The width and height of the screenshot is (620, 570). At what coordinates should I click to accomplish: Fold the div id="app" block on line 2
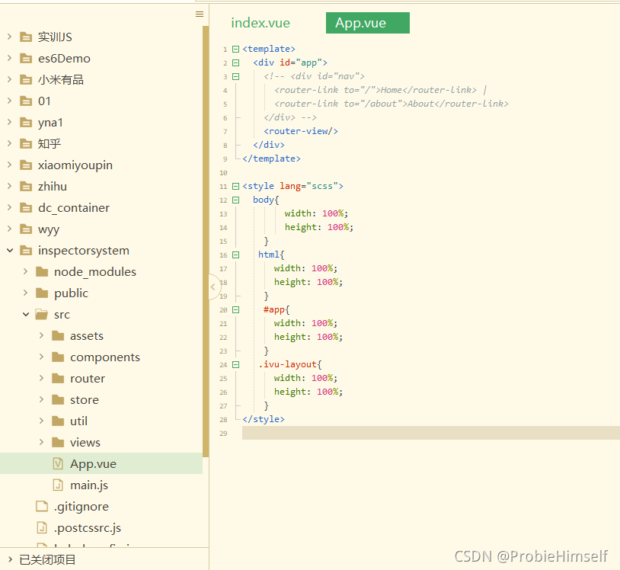pos(235,63)
